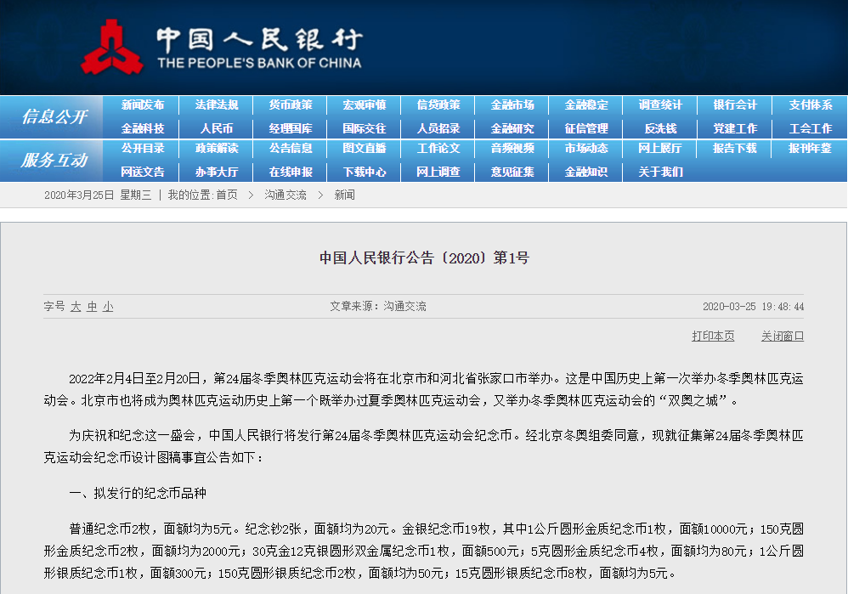
Task: Select 下载中心 menu item
Action: (364, 172)
